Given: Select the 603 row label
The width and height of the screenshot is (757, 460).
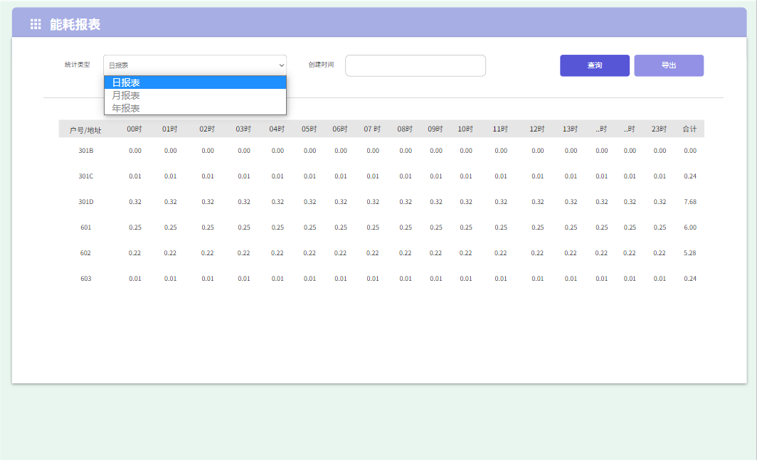Looking at the screenshot, I should pyautogui.click(x=85, y=279).
